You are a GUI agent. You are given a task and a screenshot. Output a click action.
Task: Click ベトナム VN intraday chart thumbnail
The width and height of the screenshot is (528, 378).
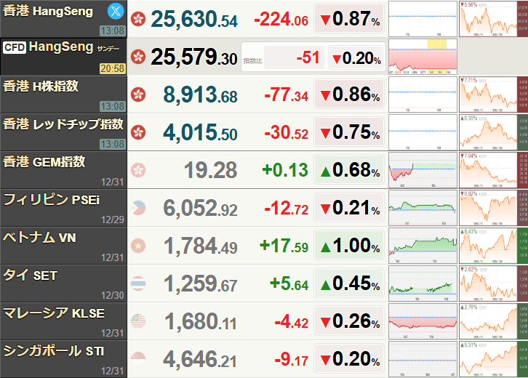(x=423, y=246)
